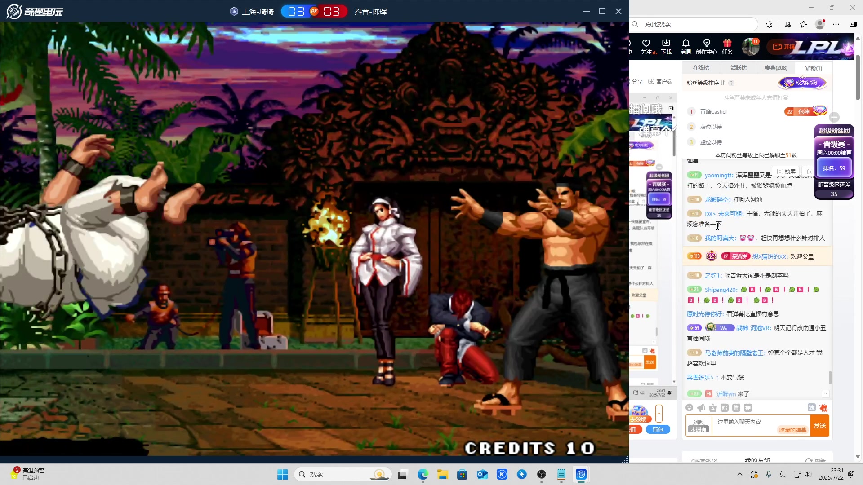Open the user avatar with badge 11
The width and height of the screenshot is (863, 485).
pyautogui.click(x=750, y=47)
